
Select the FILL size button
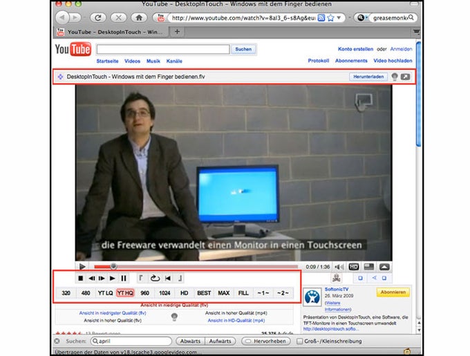(x=243, y=293)
